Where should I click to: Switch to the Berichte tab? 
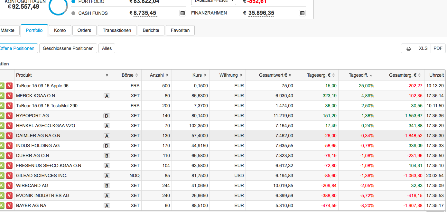click(151, 30)
